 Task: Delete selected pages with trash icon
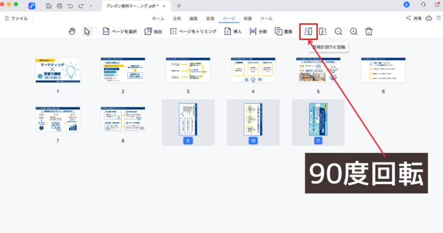point(369,31)
